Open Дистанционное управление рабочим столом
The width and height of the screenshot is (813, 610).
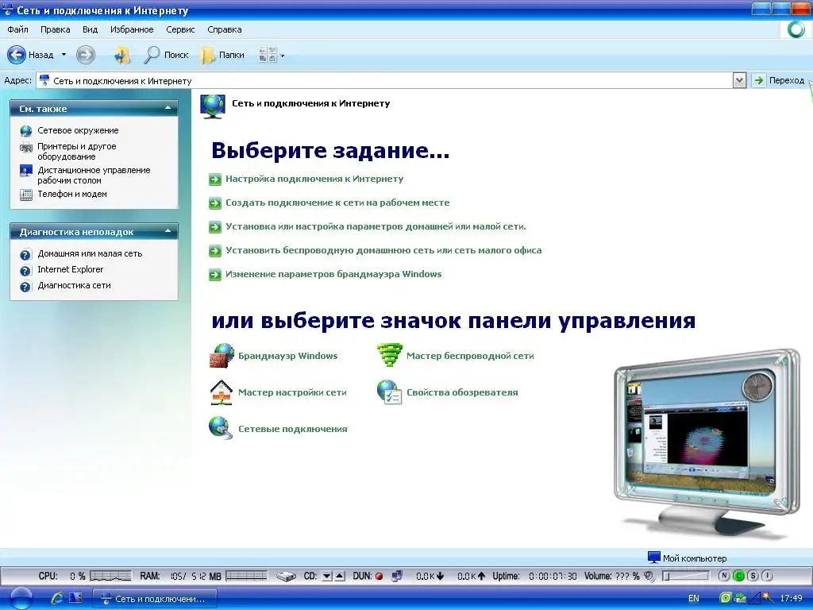[94, 176]
